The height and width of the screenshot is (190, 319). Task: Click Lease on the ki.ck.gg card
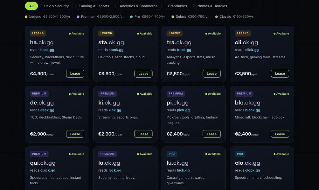(143, 134)
